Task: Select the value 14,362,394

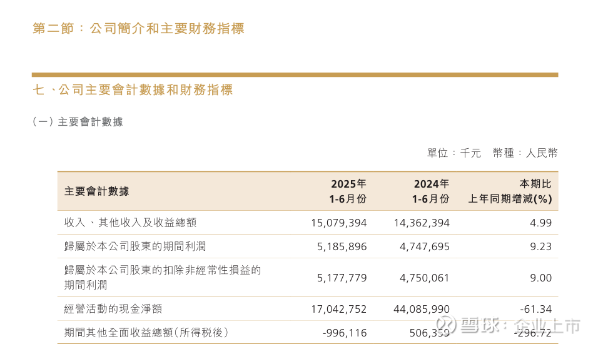Action: click(x=422, y=223)
